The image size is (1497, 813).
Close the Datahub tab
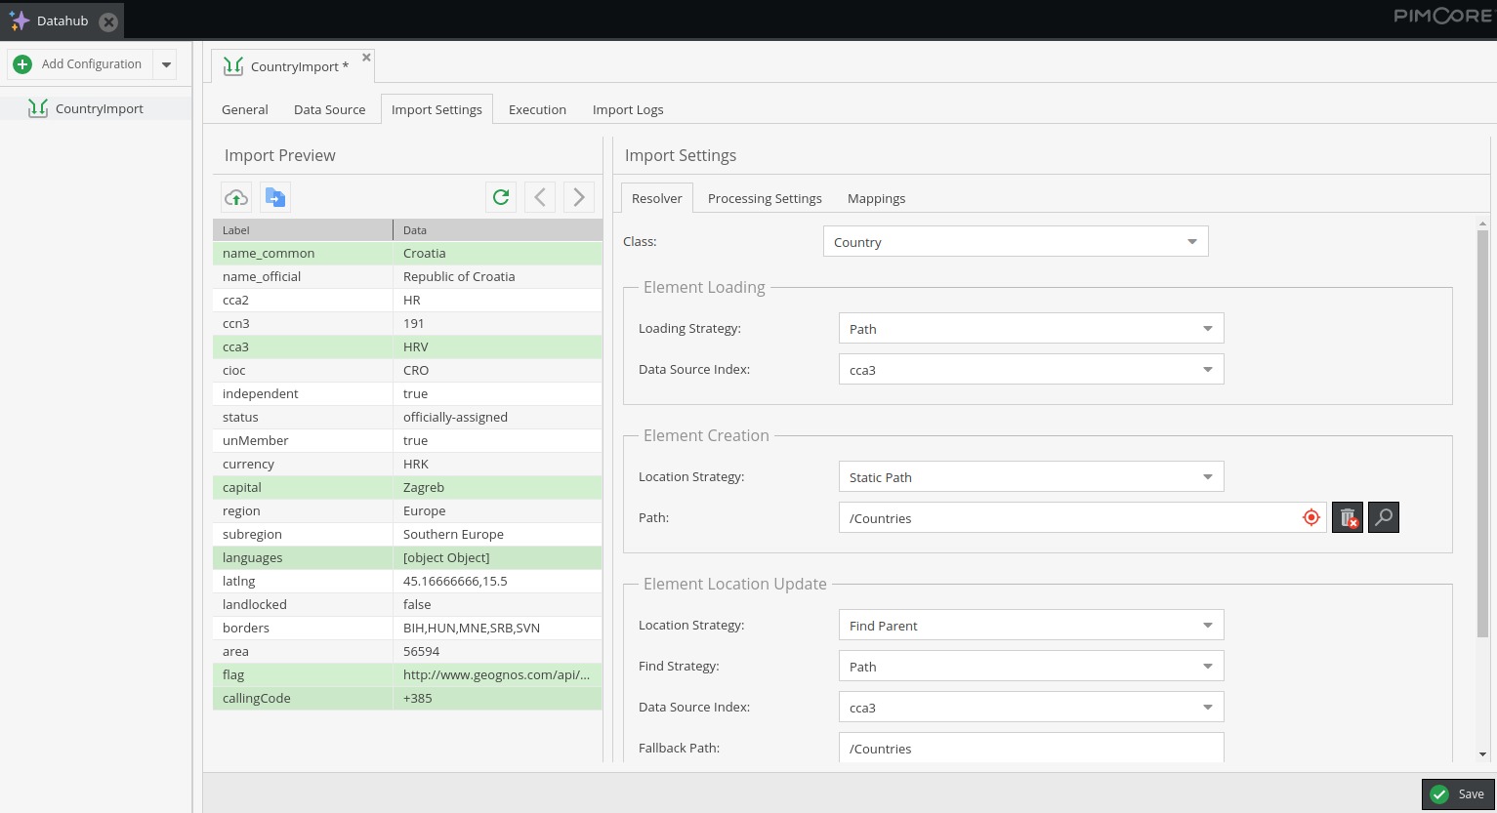(109, 21)
